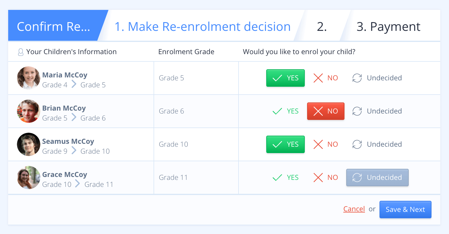Click the red X icon in Seamus's row
Viewport: 449px width, 234px height.
(318, 144)
